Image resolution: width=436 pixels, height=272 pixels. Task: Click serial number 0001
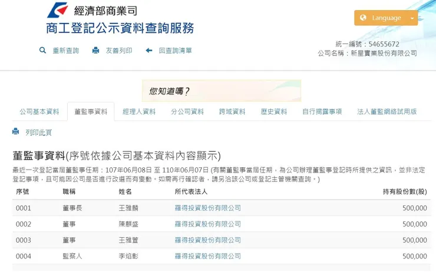[24, 208]
